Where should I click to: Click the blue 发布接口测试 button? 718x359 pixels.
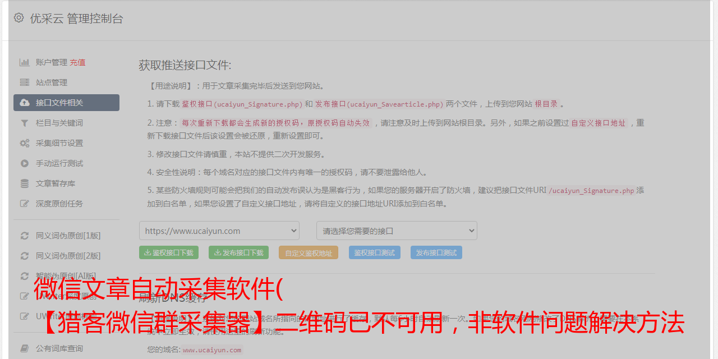tap(436, 252)
